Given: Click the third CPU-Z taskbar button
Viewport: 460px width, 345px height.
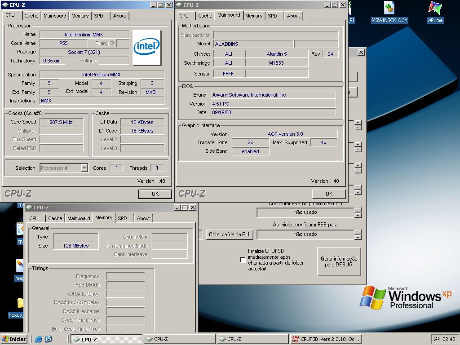Looking at the screenshot, I should click(x=253, y=339).
